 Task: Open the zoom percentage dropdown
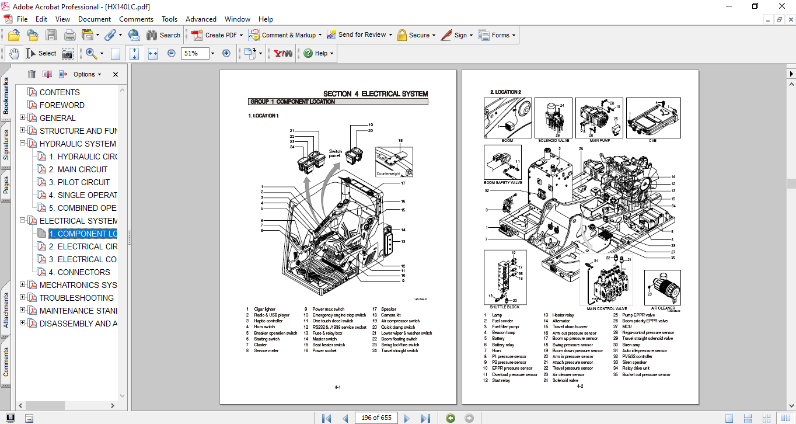tap(212, 53)
